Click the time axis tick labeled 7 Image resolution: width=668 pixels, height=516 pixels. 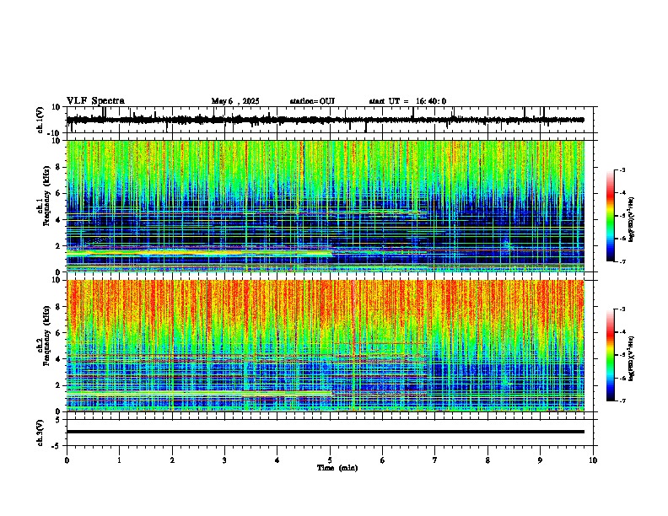point(435,460)
